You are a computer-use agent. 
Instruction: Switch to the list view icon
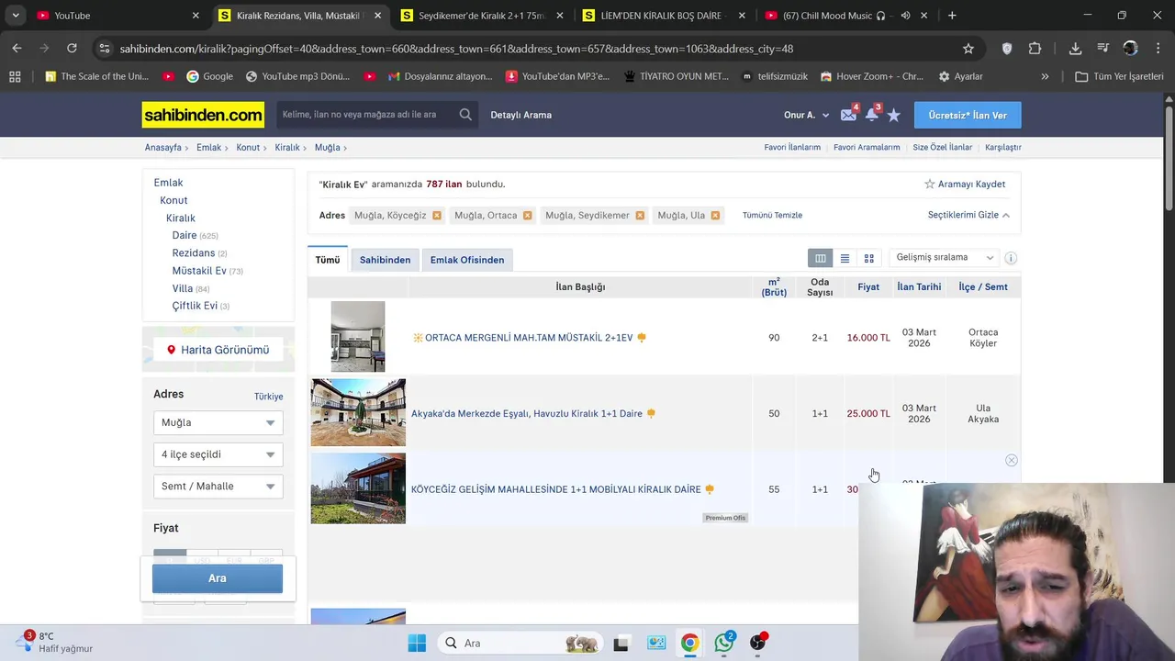[845, 258]
